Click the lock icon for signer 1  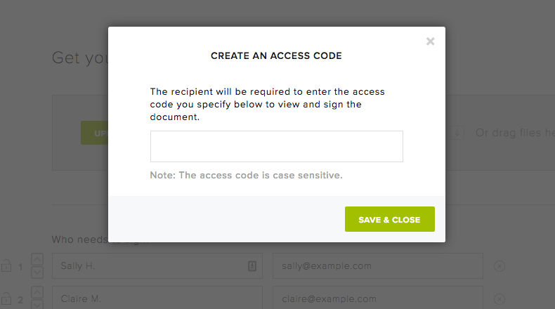pos(6,266)
